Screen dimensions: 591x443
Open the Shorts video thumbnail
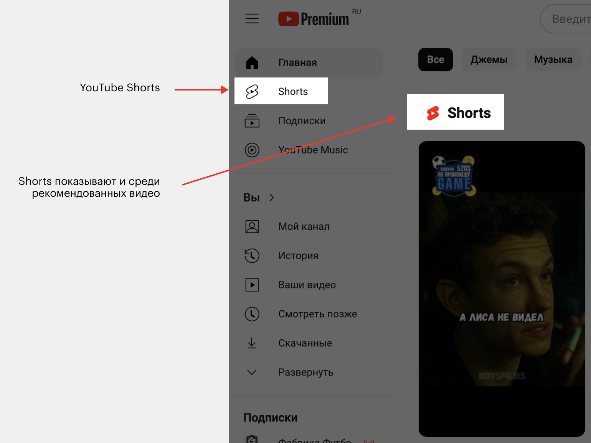[x=502, y=289]
